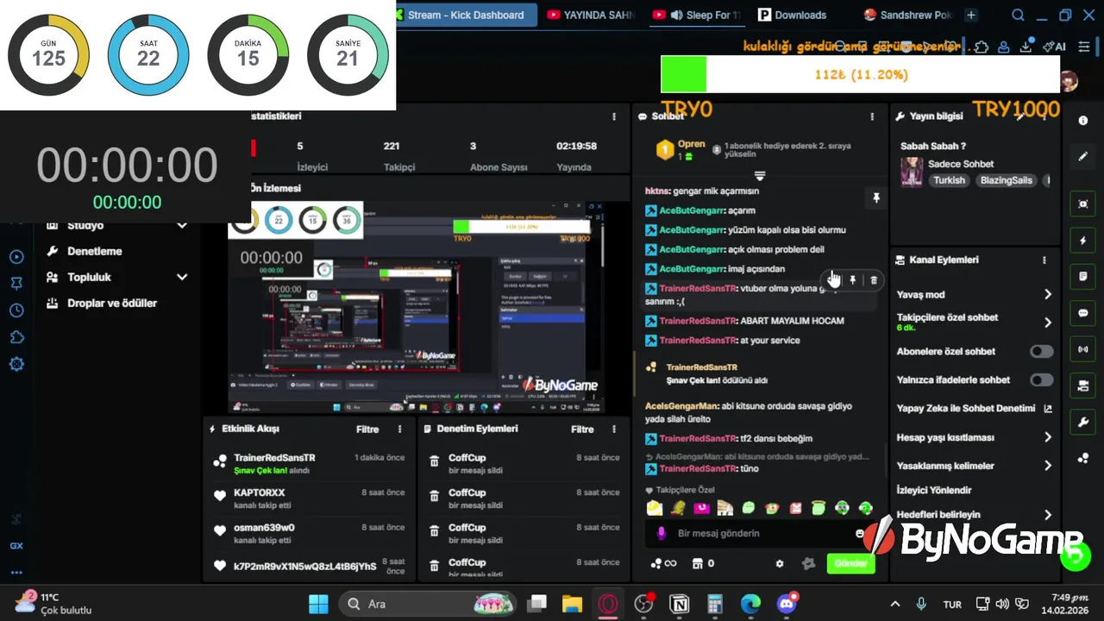This screenshot has width=1104, height=621.
Task: Click the lightning bolt icon on right rail
Action: (x=1083, y=241)
